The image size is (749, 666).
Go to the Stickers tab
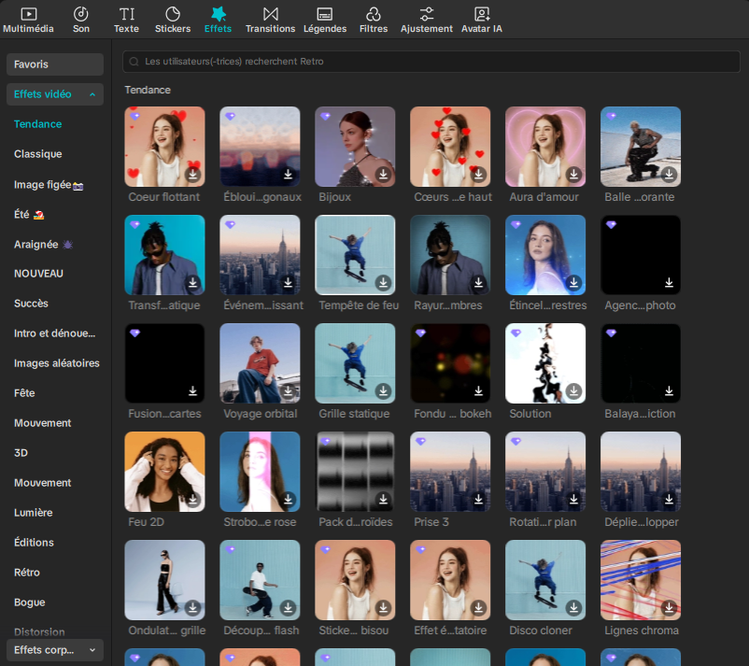tap(173, 20)
